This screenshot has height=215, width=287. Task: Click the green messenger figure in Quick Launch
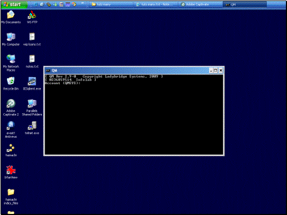(55, 4)
